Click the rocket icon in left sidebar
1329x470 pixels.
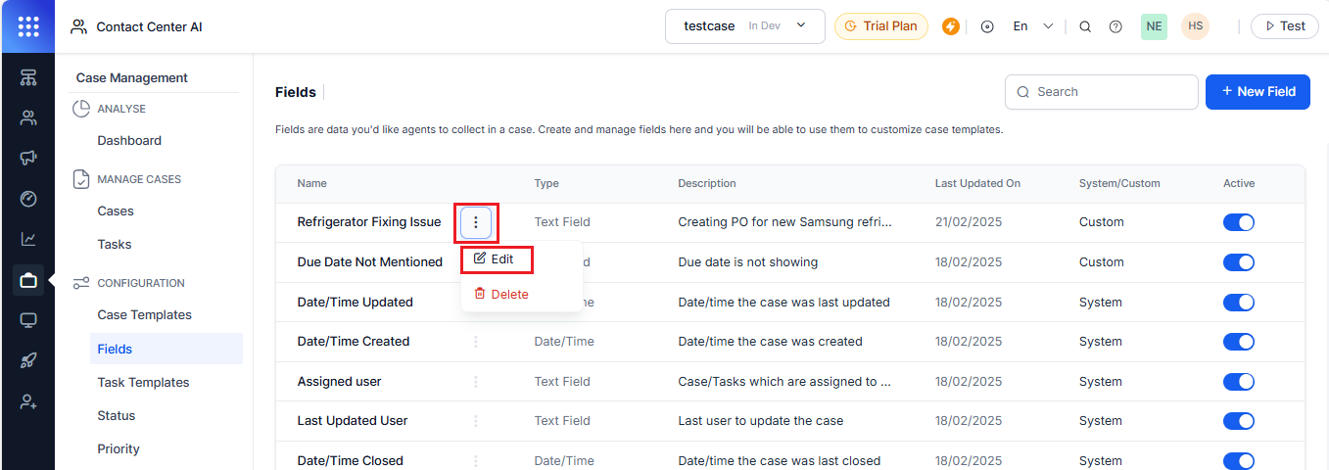click(x=28, y=361)
